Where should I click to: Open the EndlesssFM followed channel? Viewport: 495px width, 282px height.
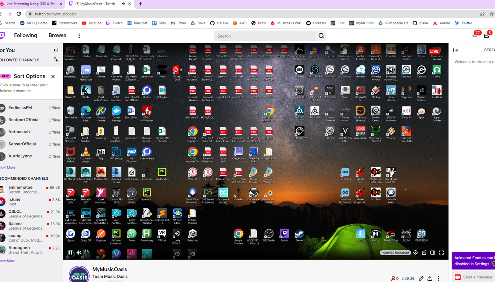click(x=30, y=108)
